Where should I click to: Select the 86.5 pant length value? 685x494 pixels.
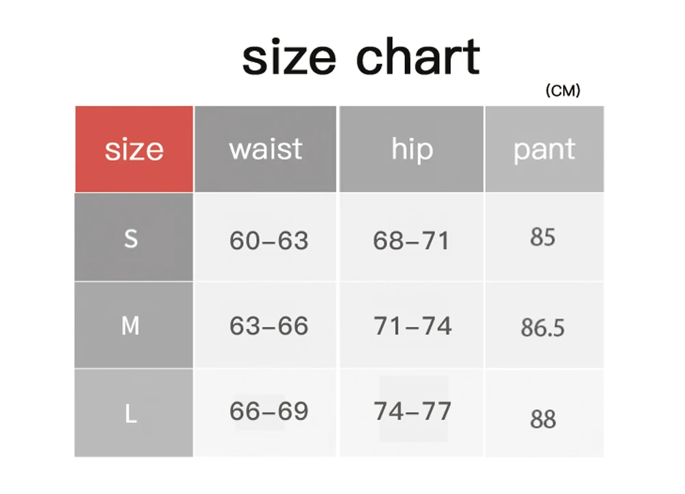[x=543, y=328]
